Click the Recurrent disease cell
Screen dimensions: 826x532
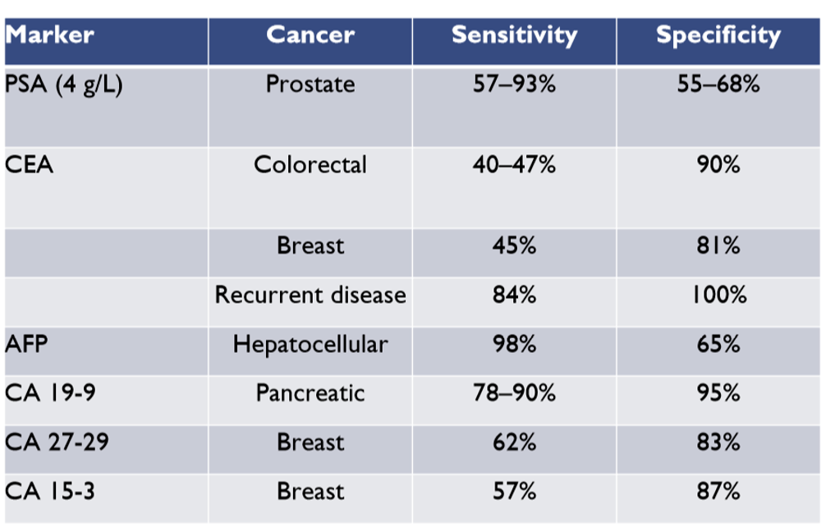[310, 295]
